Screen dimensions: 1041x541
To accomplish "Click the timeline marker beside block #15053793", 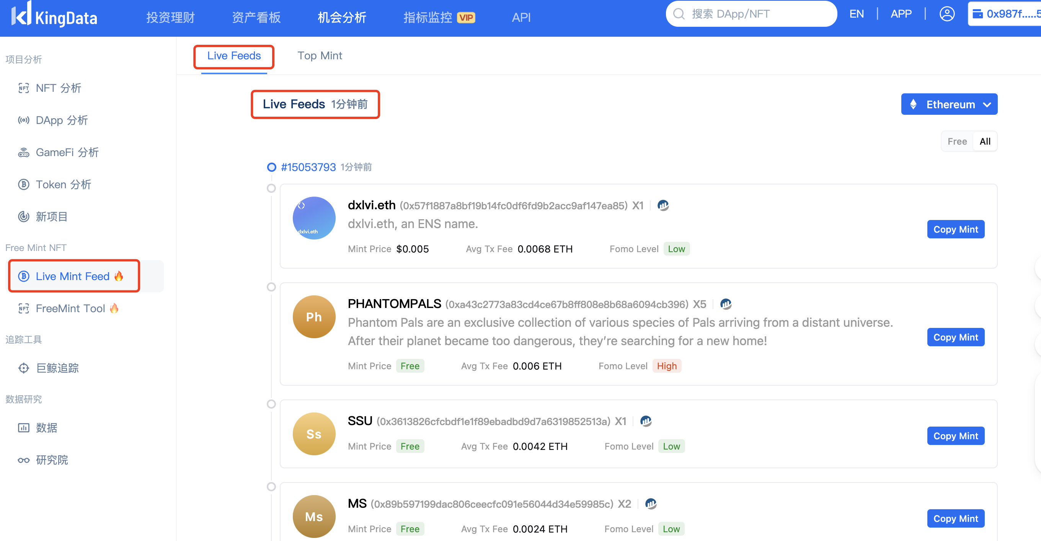I will point(271,167).
